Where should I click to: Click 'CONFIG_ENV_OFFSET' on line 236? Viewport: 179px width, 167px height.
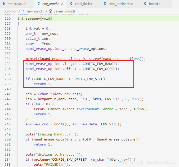tap(100, 69)
